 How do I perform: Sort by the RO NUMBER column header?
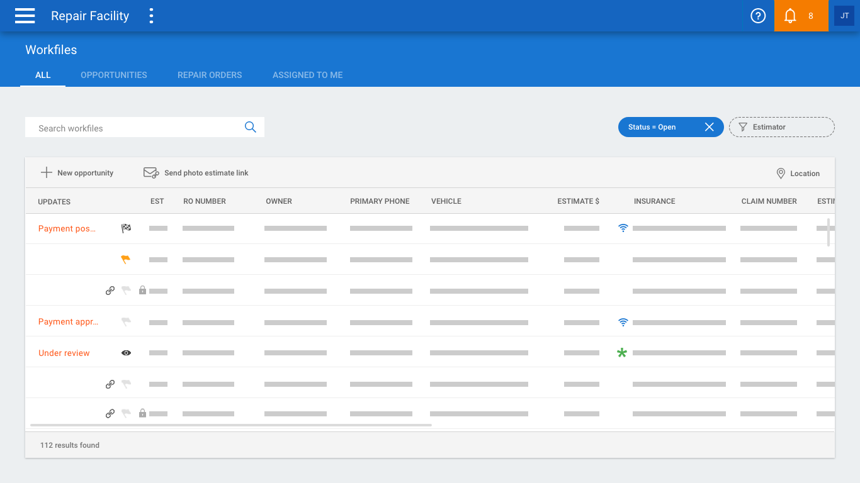pos(205,201)
